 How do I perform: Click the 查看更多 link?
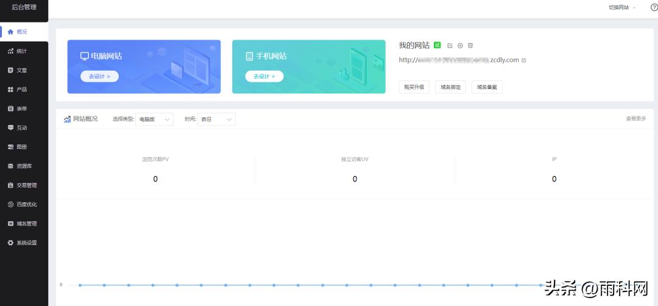pyautogui.click(x=636, y=119)
